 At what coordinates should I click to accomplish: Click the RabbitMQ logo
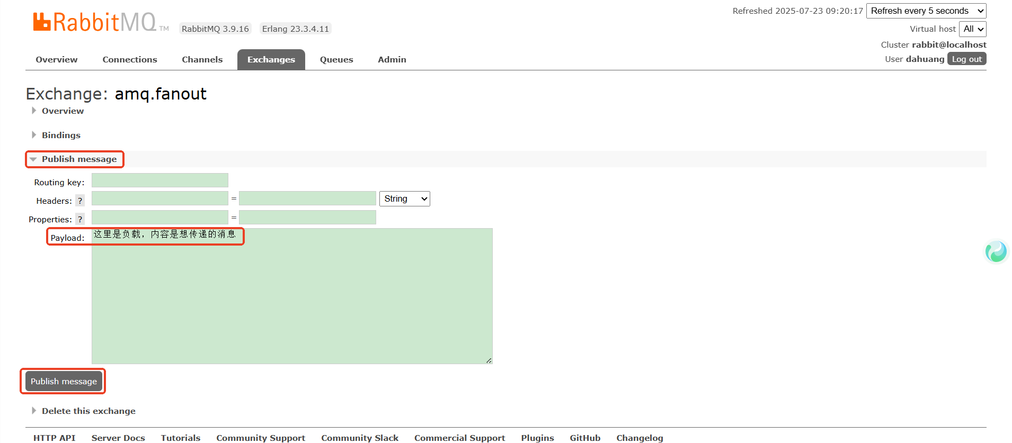101,22
